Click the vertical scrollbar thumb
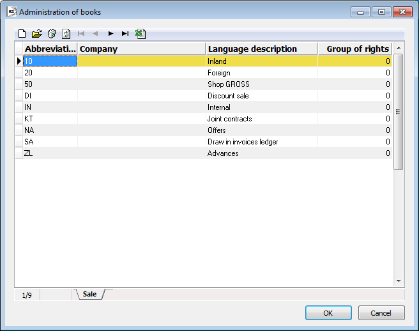The image size is (419, 331). click(x=398, y=112)
